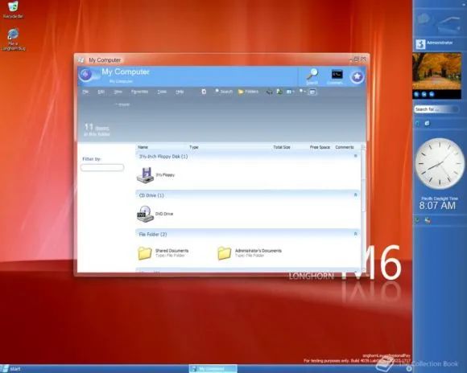Screen dimensions: 467x373
Task: Sort by the Name column header
Action: pyautogui.click(x=143, y=147)
